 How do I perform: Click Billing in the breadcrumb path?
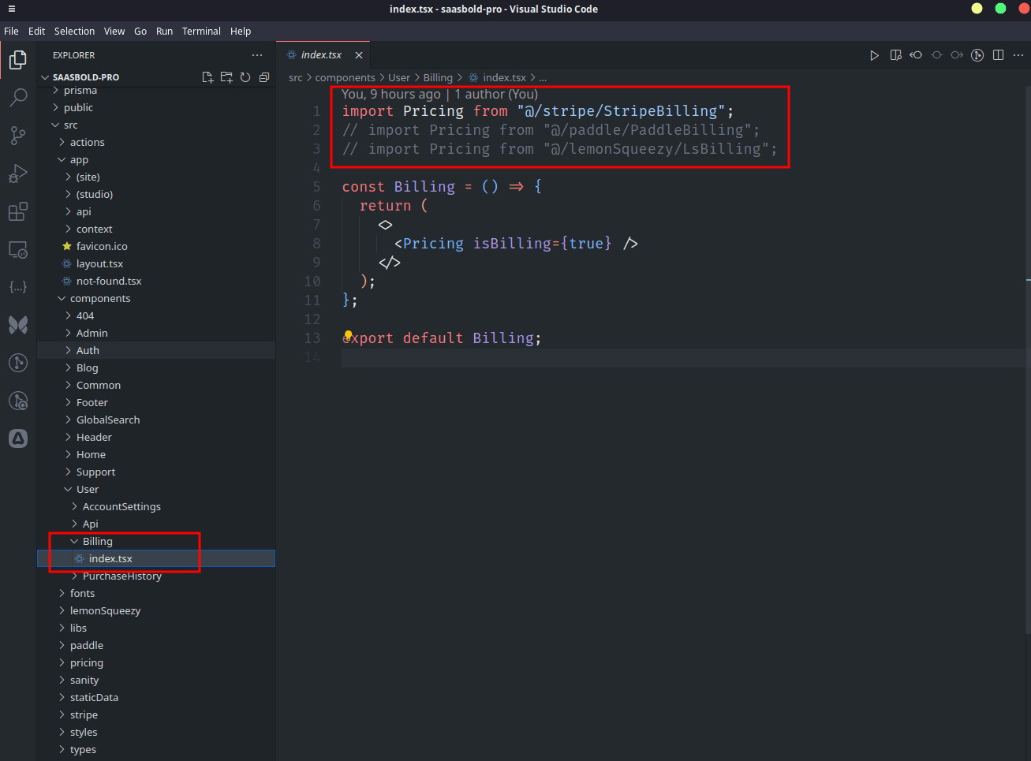point(438,77)
